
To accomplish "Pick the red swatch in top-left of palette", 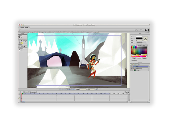I will click(132, 47).
